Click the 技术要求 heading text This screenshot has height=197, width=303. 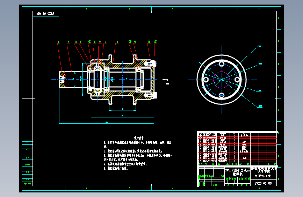coord(139,138)
